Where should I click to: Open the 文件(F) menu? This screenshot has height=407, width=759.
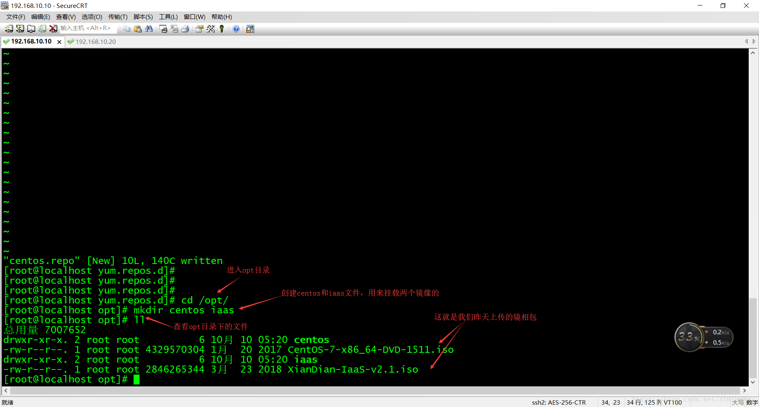(16, 17)
